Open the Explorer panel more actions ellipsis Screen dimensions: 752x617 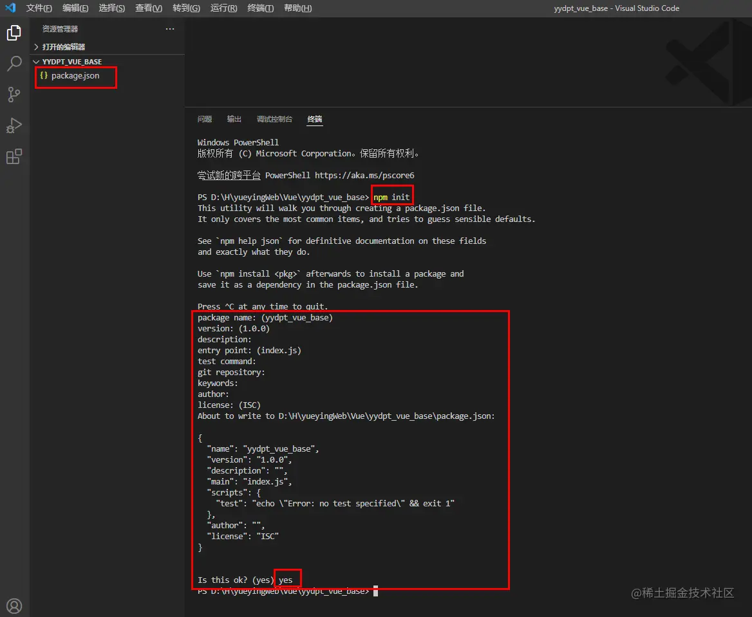(x=170, y=29)
